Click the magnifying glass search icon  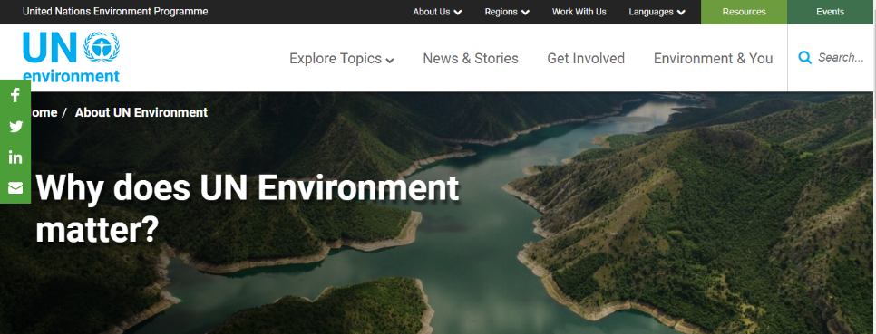804,57
